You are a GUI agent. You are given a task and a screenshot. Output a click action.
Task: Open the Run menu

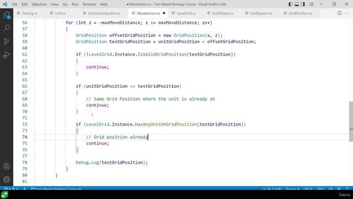pos(75,4)
